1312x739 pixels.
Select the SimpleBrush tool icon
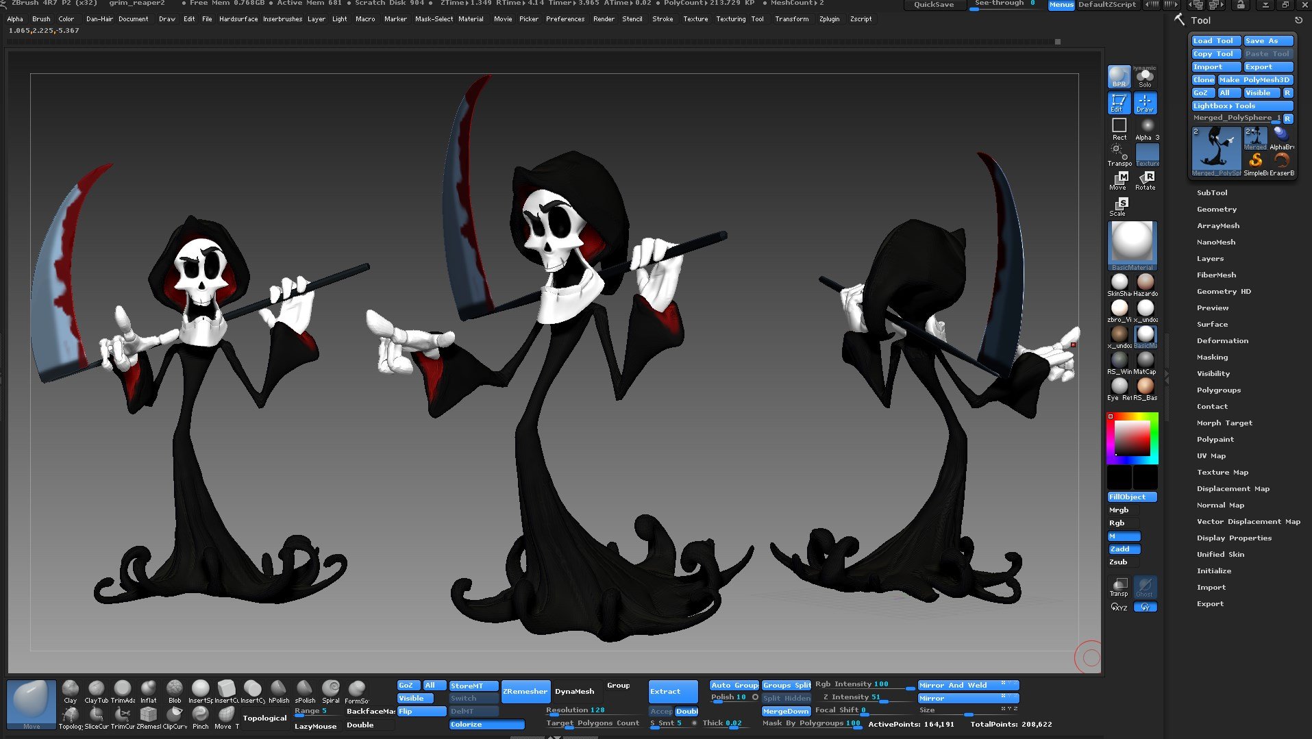click(x=1256, y=163)
